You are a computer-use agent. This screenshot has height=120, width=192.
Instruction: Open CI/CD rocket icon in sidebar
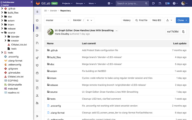(x=37, y=58)
